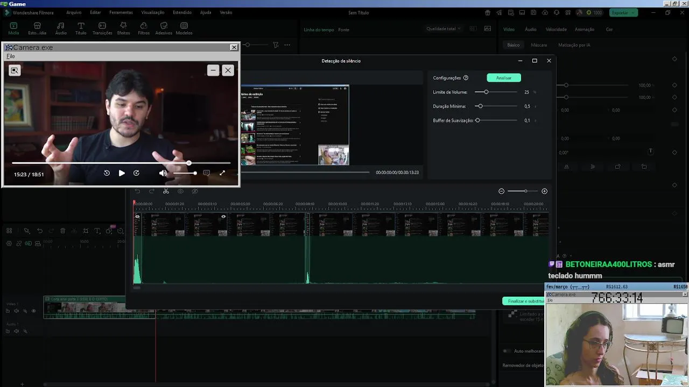Open the Áudio library icon
The image size is (689, 387).
[x=61, y=28]
